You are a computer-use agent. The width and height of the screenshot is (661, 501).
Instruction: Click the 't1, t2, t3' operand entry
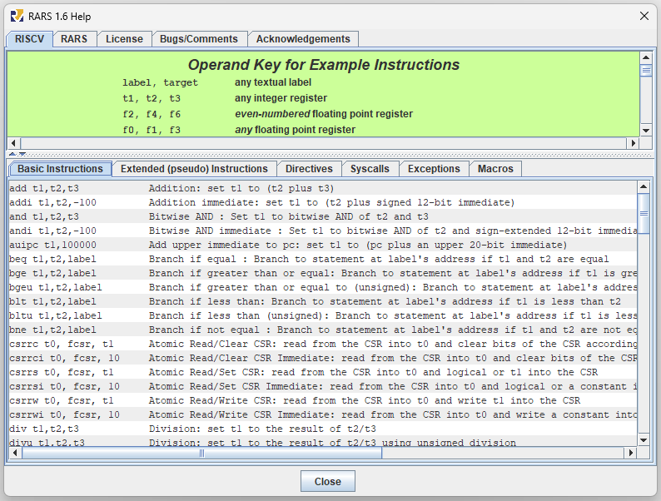coord(152,98)
